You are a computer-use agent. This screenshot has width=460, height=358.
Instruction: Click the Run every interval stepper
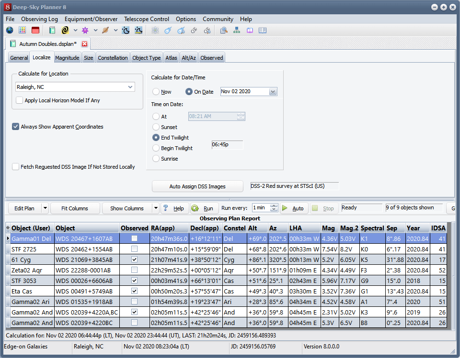274,208
